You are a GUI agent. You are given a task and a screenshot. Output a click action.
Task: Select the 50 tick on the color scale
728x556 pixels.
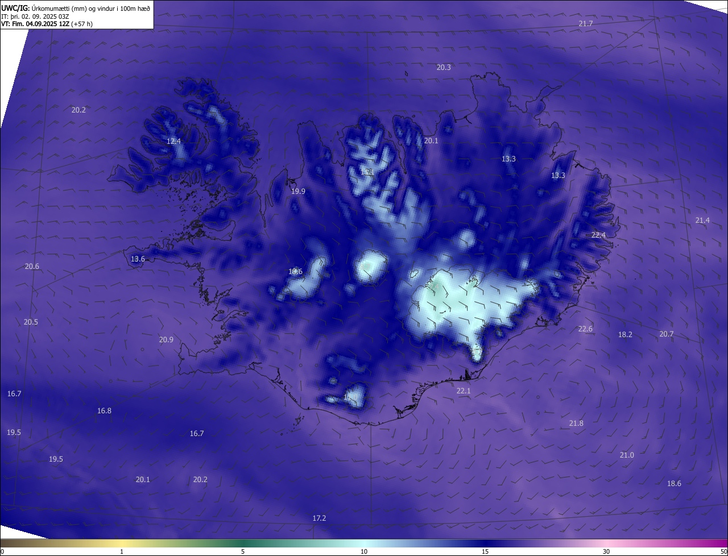[723, 551]
